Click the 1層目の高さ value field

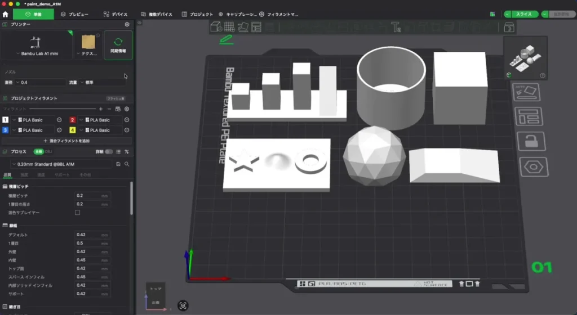point(92,204)
